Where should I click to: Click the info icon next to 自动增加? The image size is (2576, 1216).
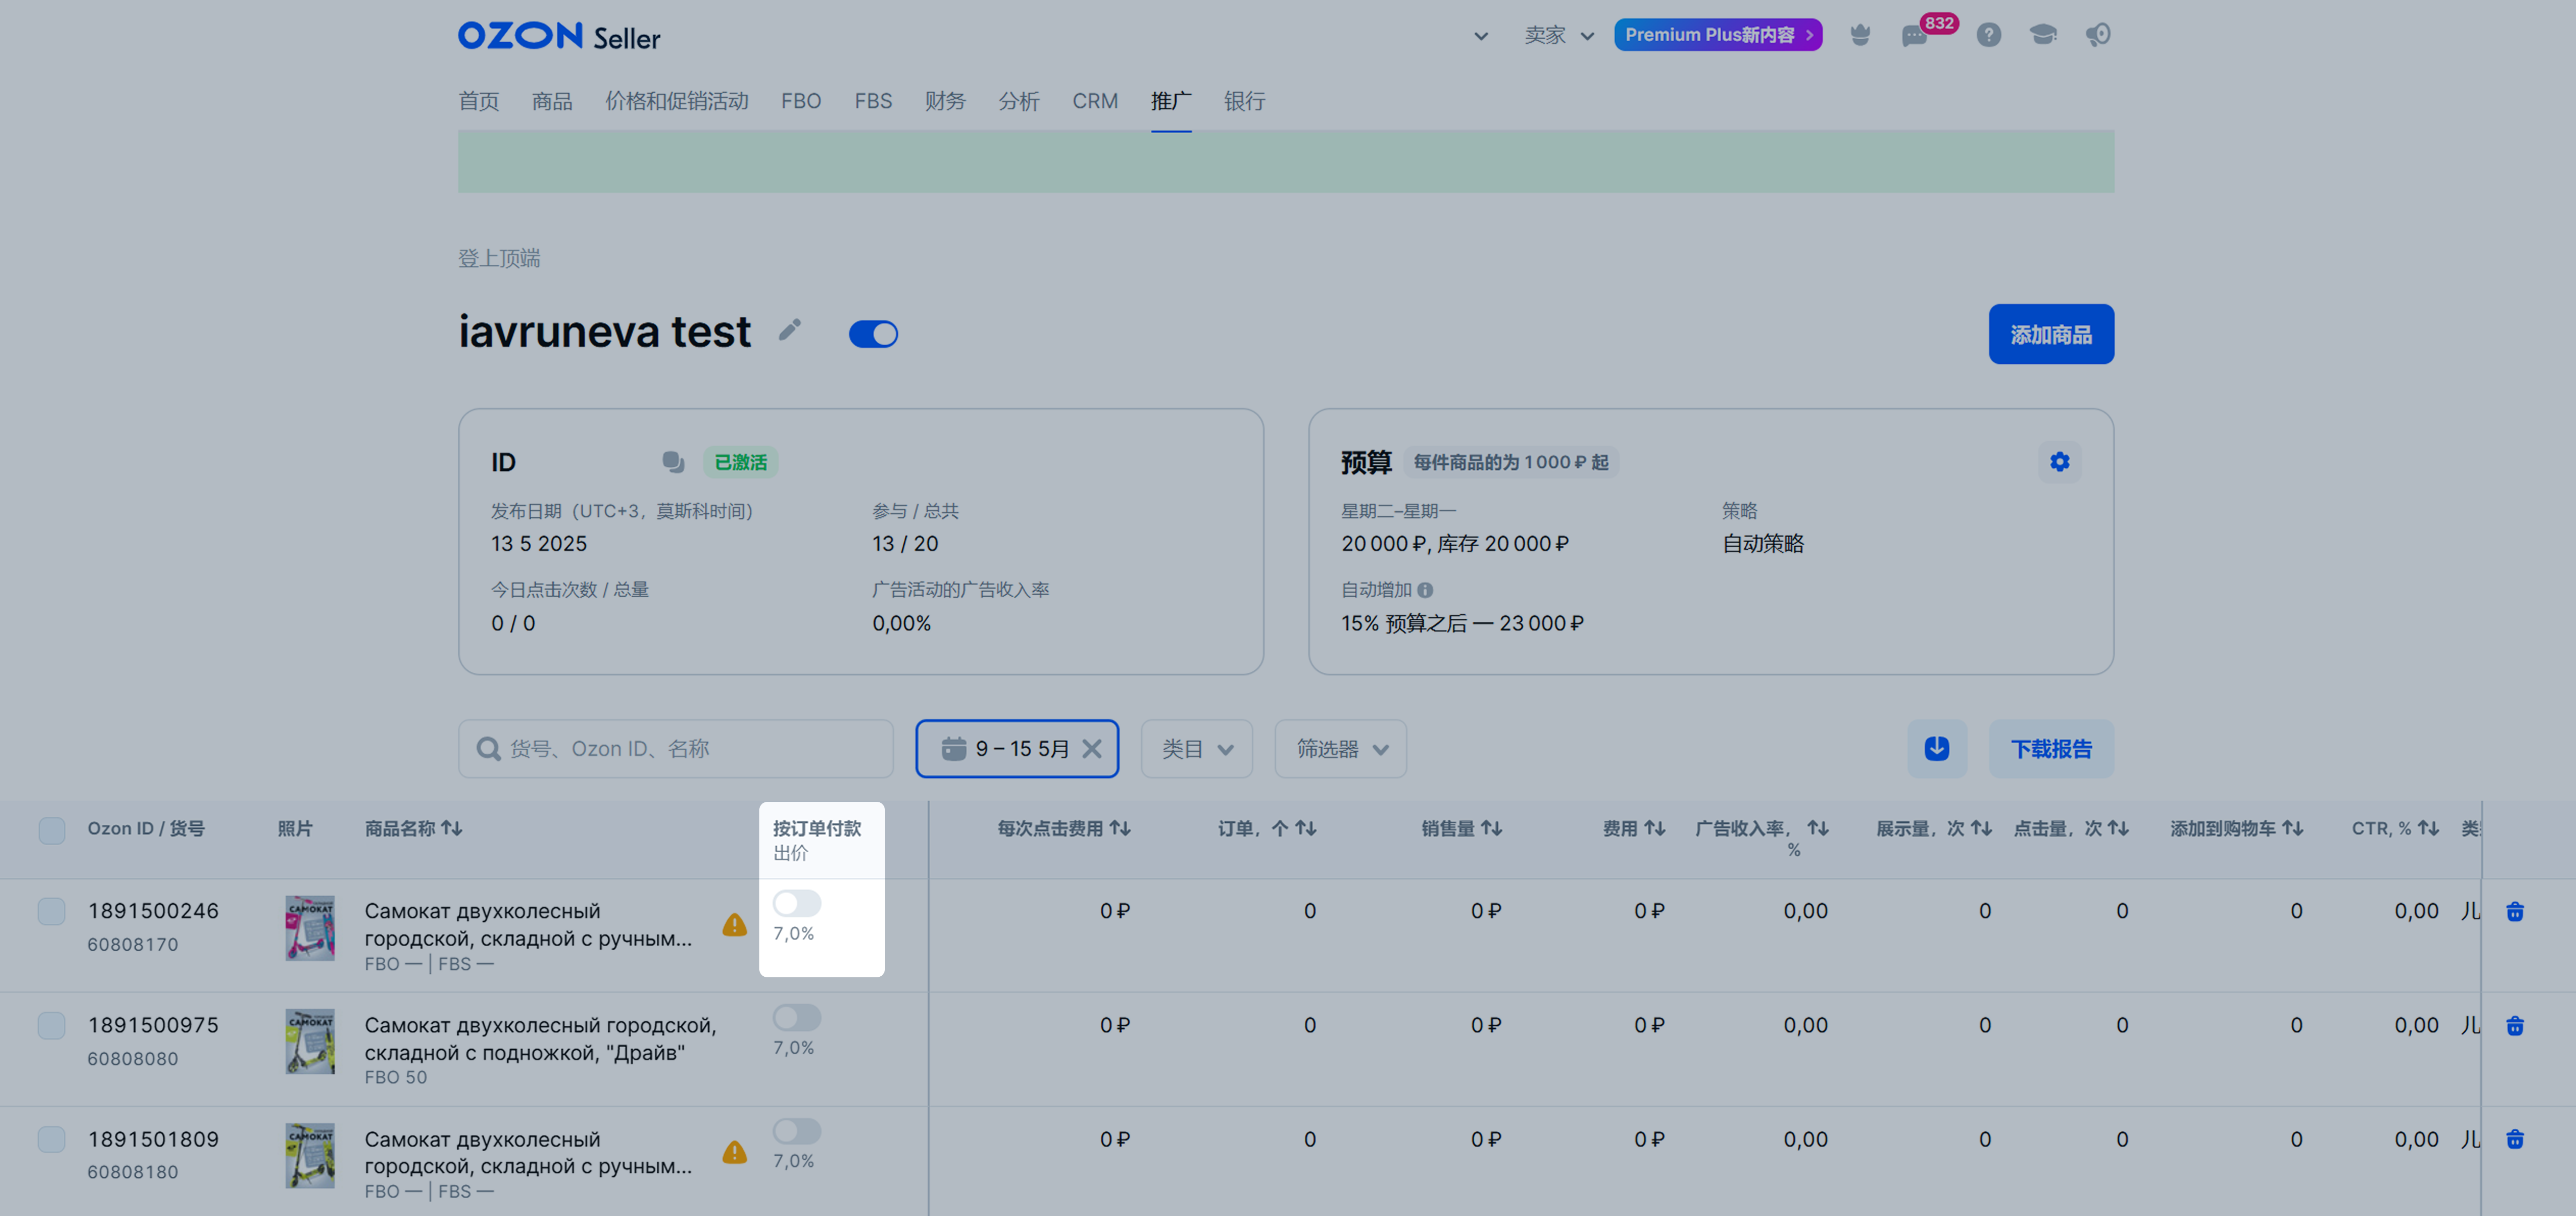pyautogui.click(x=1425, y=591)
